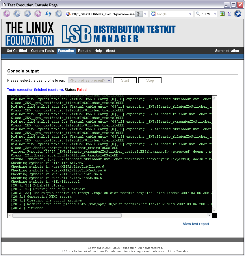Click '[20:51:35] Subshell closed' console line
The height and width of the screenshot is (256, 245).
pos(37,185)
